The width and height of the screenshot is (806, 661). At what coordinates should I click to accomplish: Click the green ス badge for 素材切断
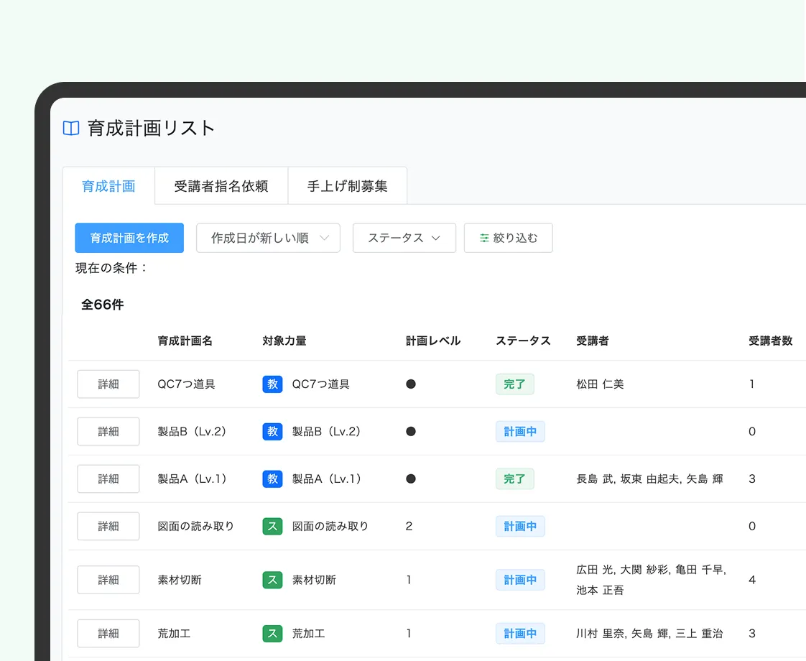tap(272, 580)
